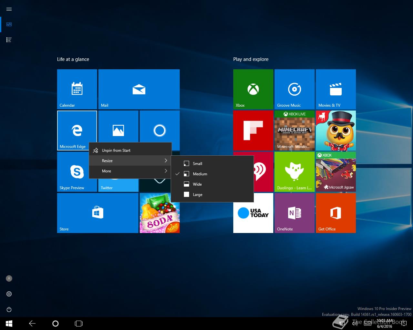This screenshot has height=330, width=413.
Task: Open the Cortana tile
Action: click(160, 127)
